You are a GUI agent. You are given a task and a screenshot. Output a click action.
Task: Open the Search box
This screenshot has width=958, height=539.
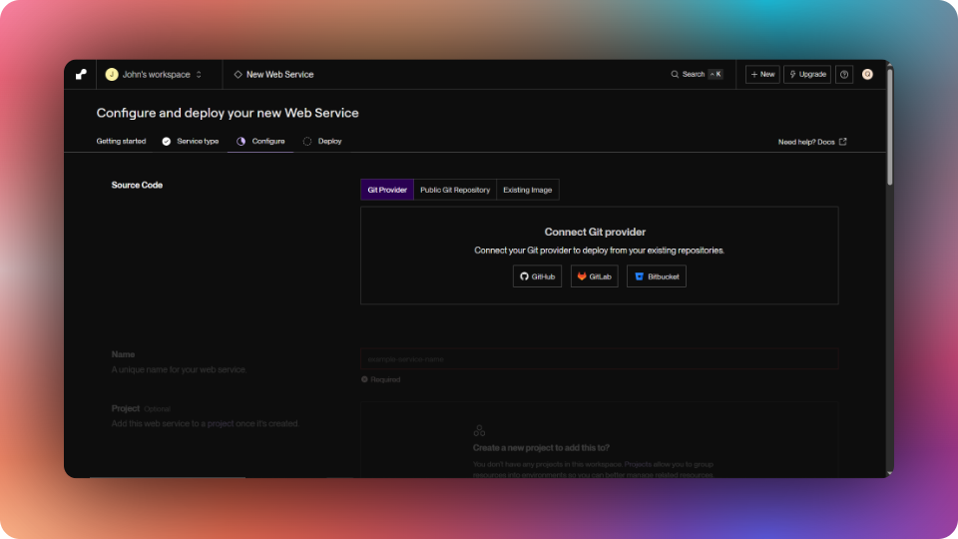[697, 74]
